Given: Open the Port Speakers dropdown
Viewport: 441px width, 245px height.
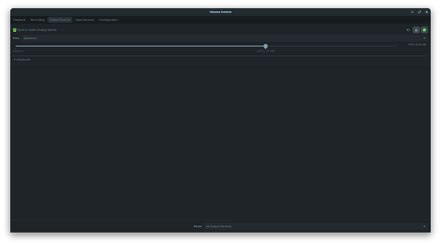Looking at the screenshot, I should 224,38.
